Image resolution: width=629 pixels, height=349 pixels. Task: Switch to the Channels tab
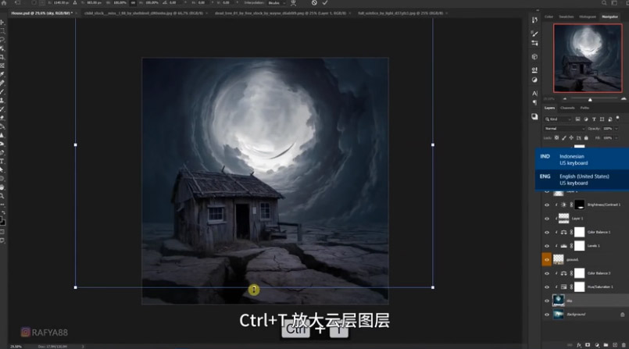click(x=568, y=108)
